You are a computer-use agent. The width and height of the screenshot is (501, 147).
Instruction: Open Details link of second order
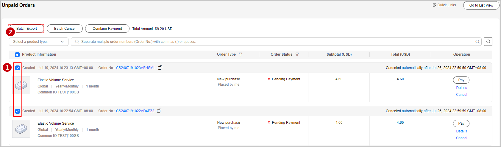tap(461, 131)
